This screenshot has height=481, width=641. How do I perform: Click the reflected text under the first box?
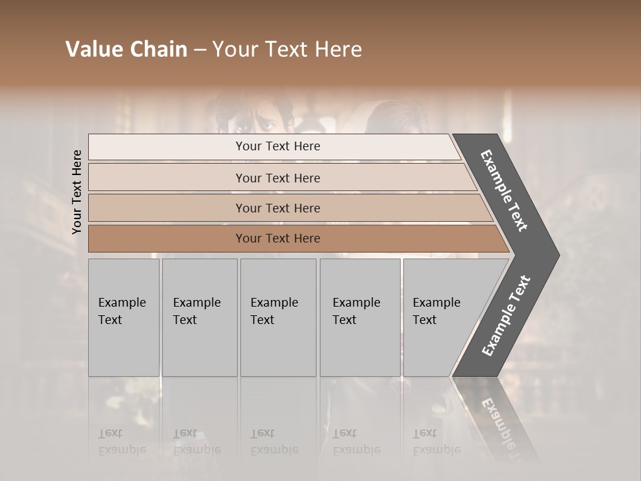pyautogui.click(x=122, y=442)
